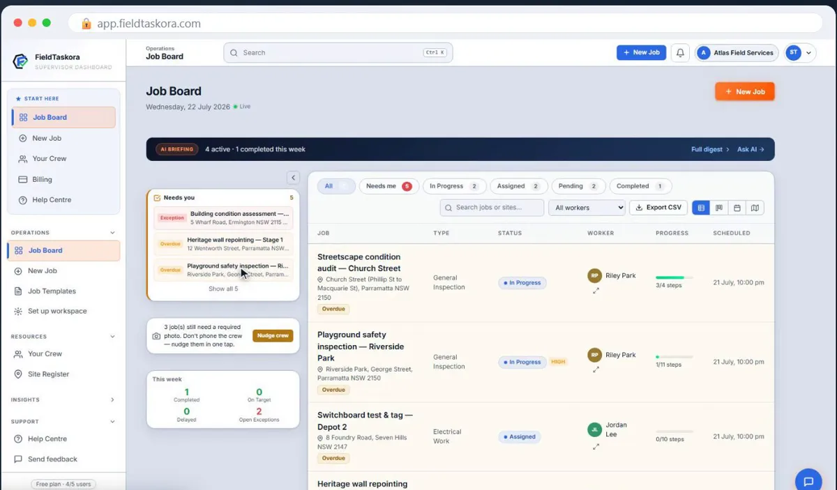
Task: Open the Ask AI link
Action: [x=751, y=149]
